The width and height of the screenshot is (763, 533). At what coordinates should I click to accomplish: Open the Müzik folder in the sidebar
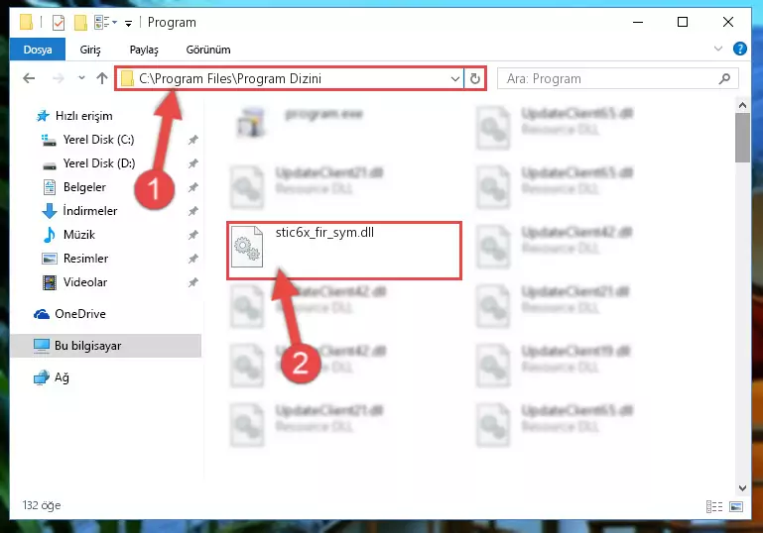tap(79, 235)
